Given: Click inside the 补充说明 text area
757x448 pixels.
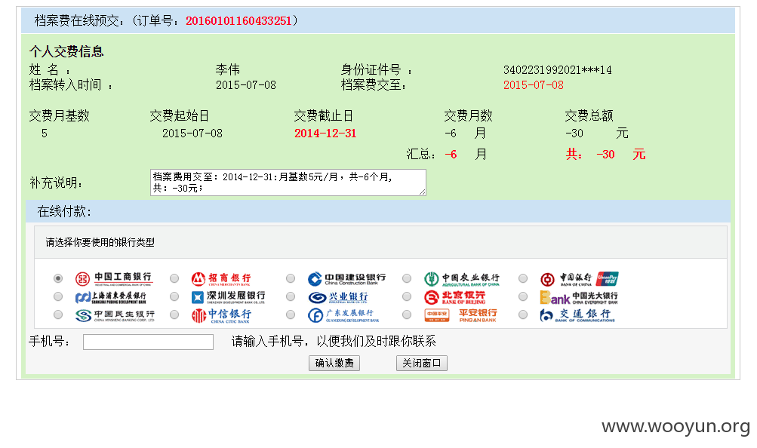Looking at the screenshot, I should pos(288,183).
